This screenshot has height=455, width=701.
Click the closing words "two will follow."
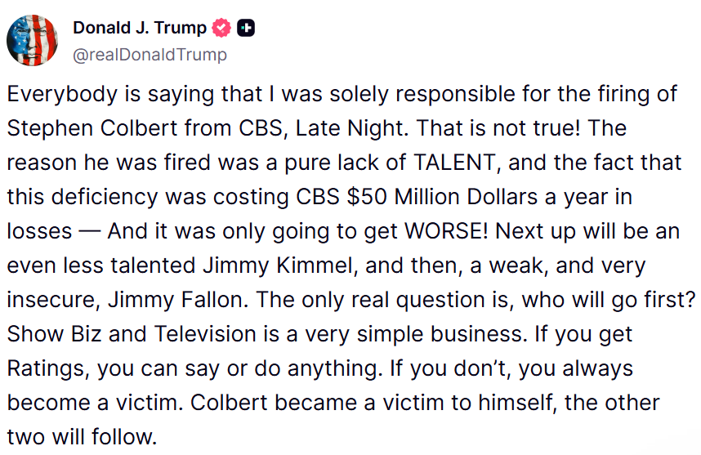point(80,435)
